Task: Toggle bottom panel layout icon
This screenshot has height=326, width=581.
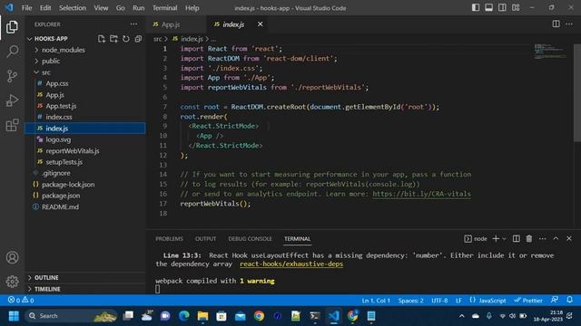Action: point(488,8)
